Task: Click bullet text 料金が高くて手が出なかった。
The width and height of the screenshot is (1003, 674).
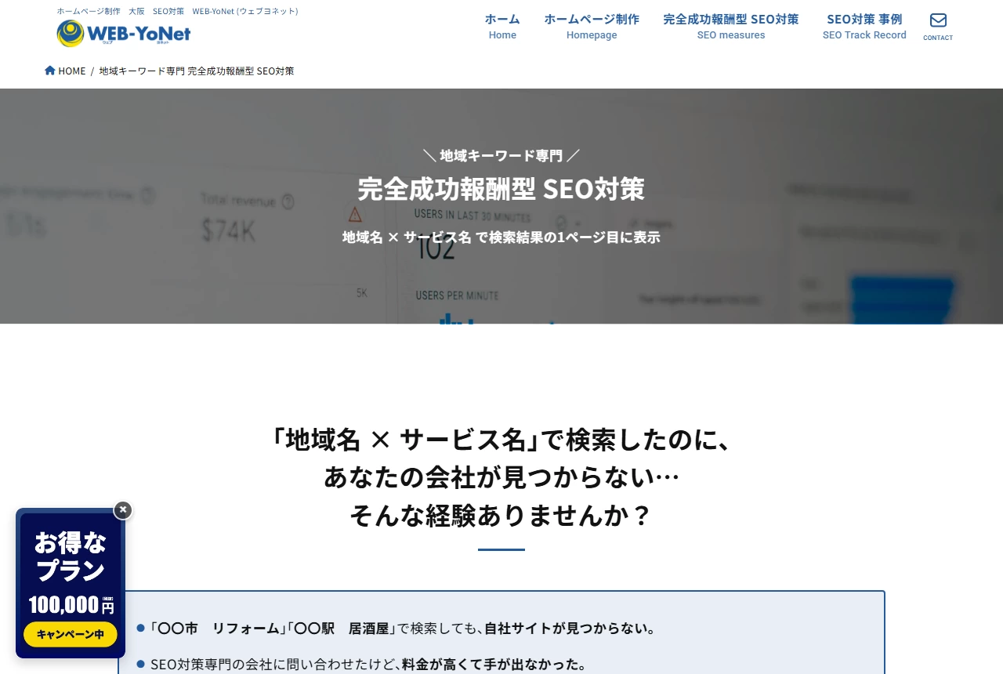Action: [x=494, y=665]
